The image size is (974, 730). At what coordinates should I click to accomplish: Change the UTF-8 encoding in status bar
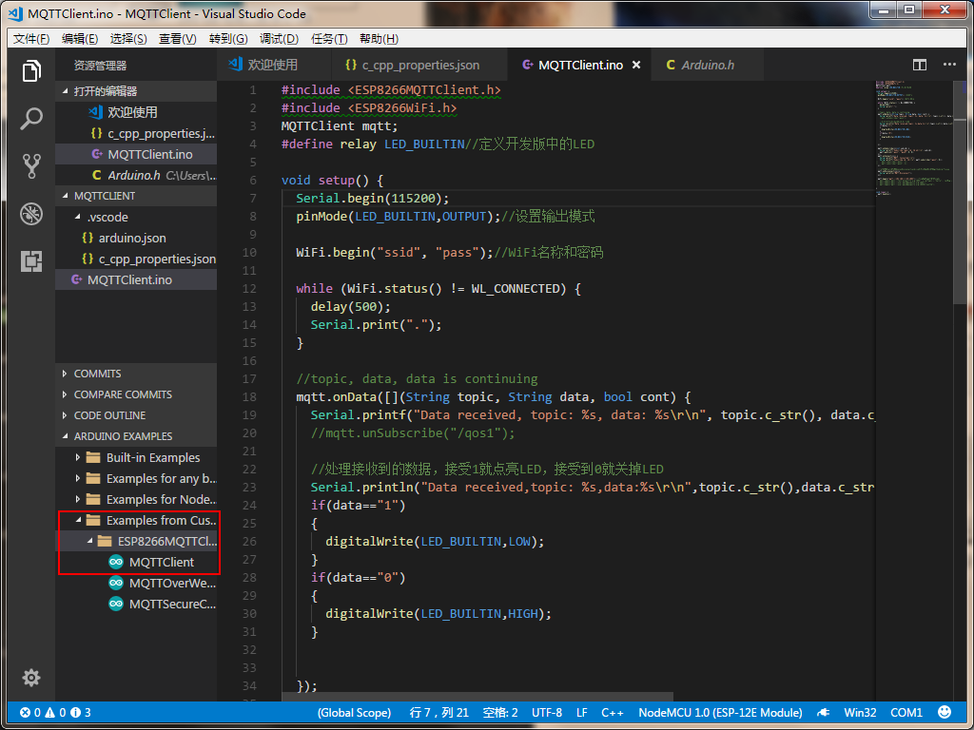coord(547,712)
